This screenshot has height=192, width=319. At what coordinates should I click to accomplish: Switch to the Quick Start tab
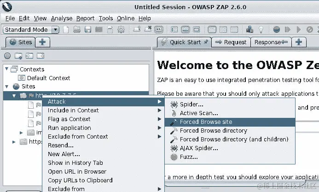click(184, 42)
